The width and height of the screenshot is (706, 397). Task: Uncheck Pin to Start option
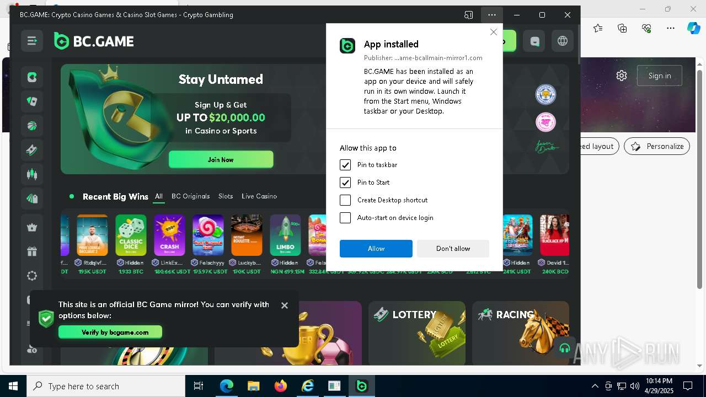pos(345,183)
